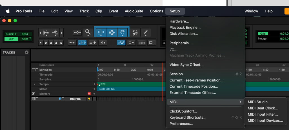Click the Grid value indicator
This screenshot has width=289, height=130.
pos(263,34)
